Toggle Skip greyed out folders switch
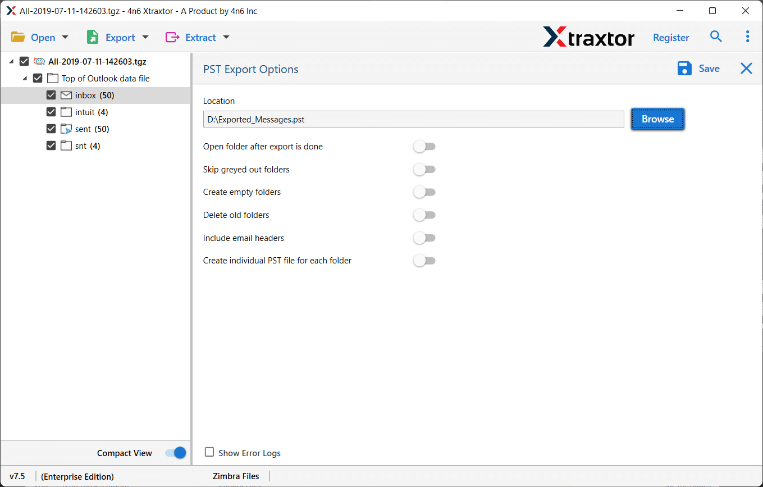 click(x=424, y=170)
